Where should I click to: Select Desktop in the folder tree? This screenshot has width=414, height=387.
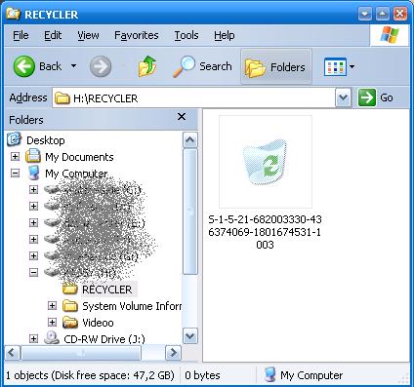[x=46, y=140]
